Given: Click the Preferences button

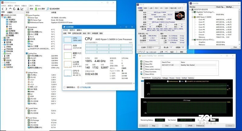Looking at the screenshot, I should [200, 126].
